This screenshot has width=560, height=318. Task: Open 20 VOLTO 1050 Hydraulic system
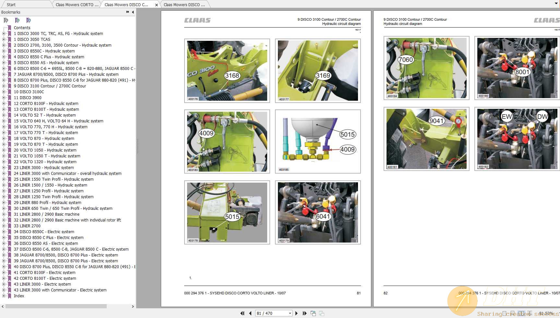click(x=45, y=150)
